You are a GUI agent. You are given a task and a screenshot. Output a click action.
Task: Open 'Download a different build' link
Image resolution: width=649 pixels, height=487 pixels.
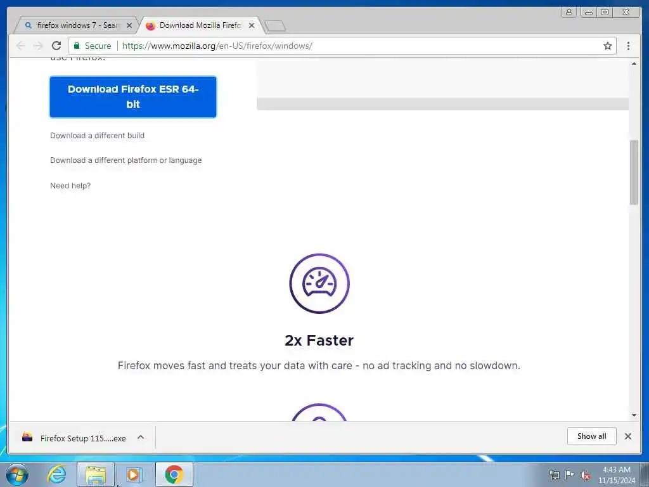[97, 136]
